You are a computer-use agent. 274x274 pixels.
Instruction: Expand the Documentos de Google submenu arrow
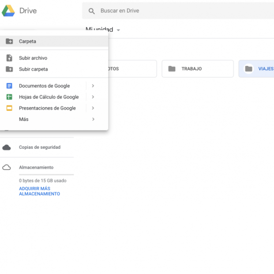tap(93, 86)
